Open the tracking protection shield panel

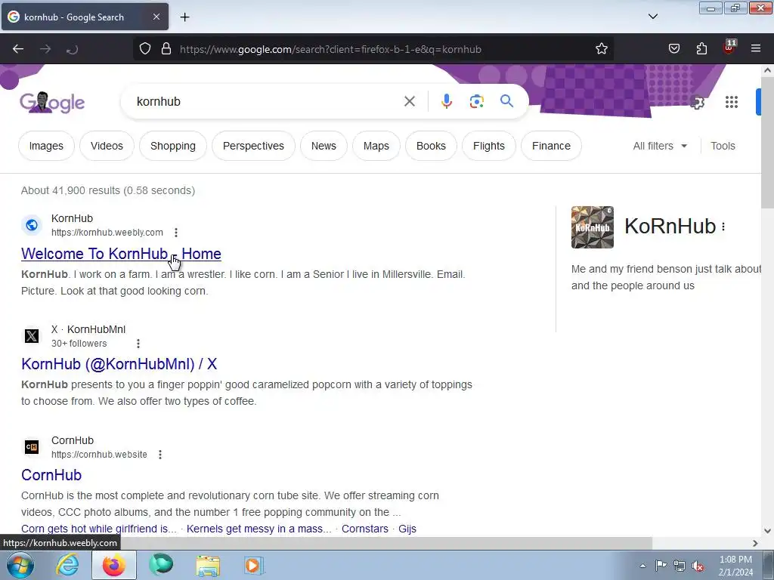click(144, 49)
